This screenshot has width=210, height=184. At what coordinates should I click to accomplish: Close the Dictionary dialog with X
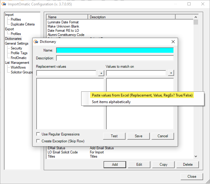tap(173, 42)
